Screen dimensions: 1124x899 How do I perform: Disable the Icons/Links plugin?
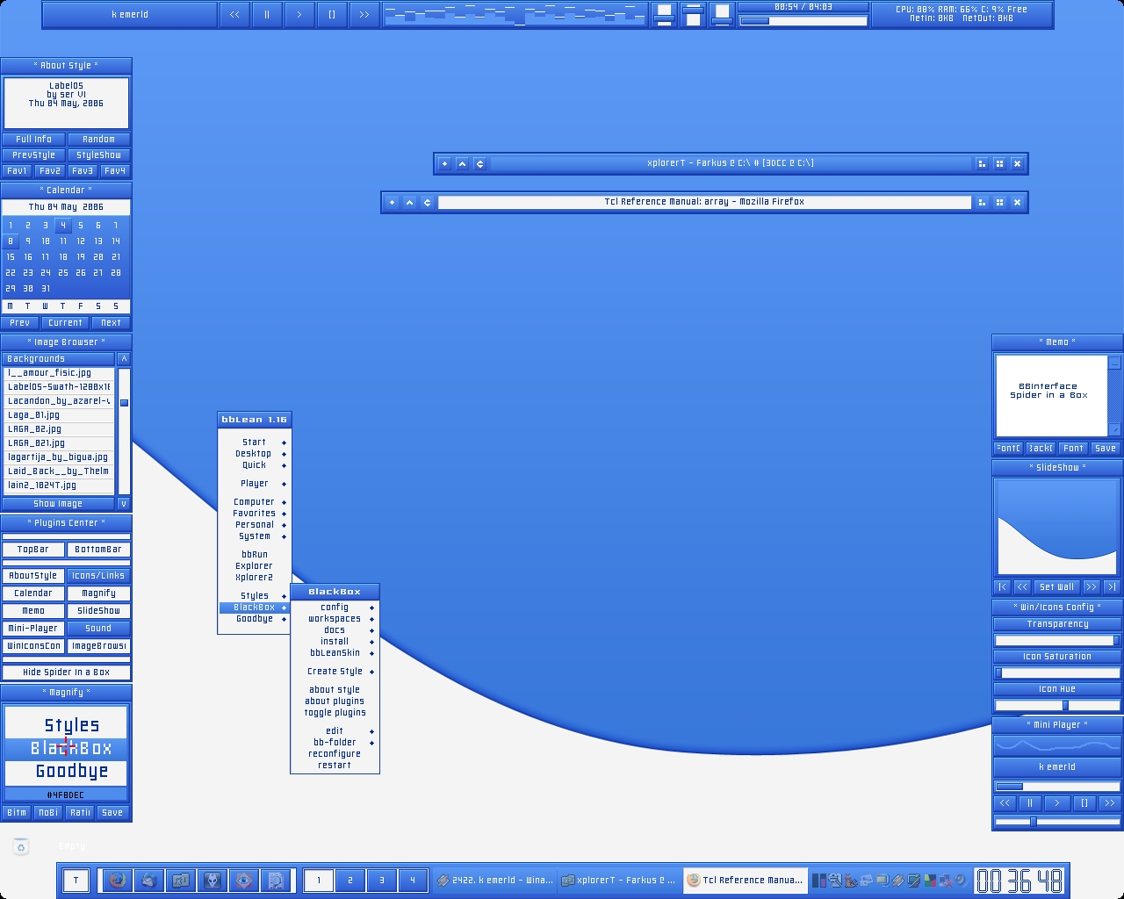tap(98, 576)
